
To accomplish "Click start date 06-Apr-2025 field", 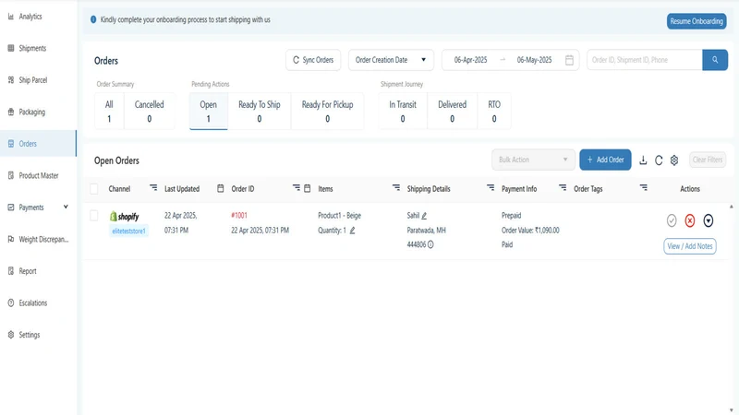I will click(x=470, y=60).
